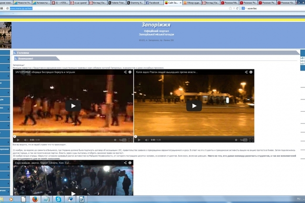Image resolution: width=305 pixels, height=203 pixels.
Task: Share the Копія відео Разгон людей video
Action: (246, 72)
